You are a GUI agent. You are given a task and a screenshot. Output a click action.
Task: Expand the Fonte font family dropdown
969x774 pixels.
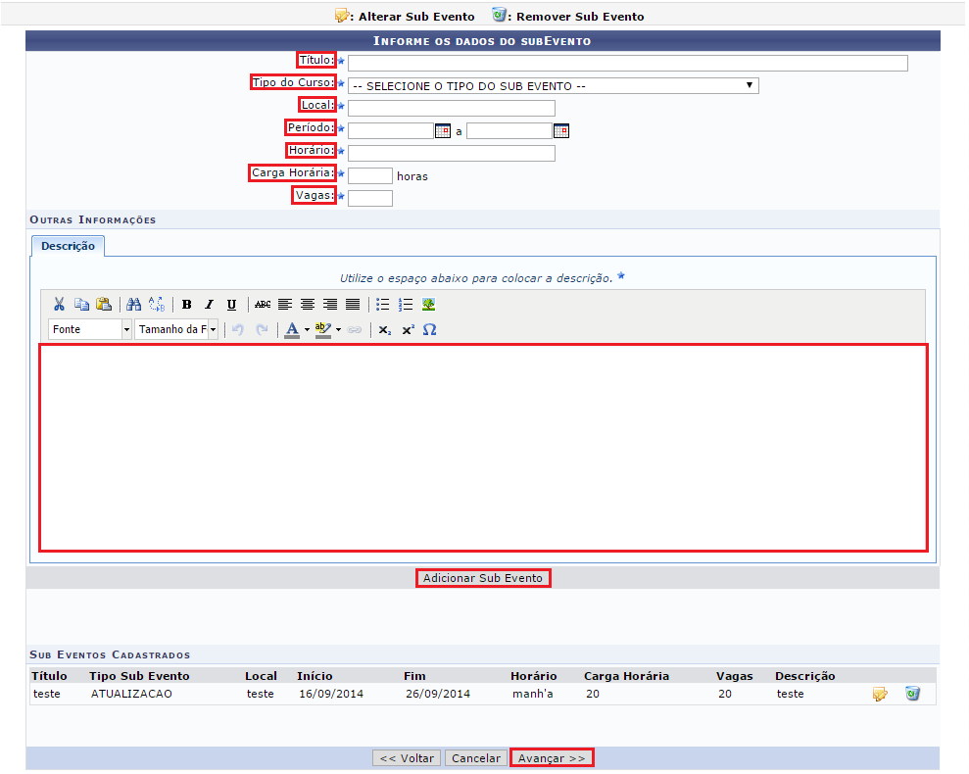(126, 330)
